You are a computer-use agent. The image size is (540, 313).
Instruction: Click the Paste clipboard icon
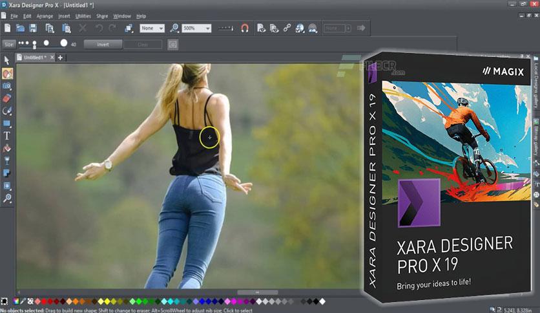click(x=66, y=28)
